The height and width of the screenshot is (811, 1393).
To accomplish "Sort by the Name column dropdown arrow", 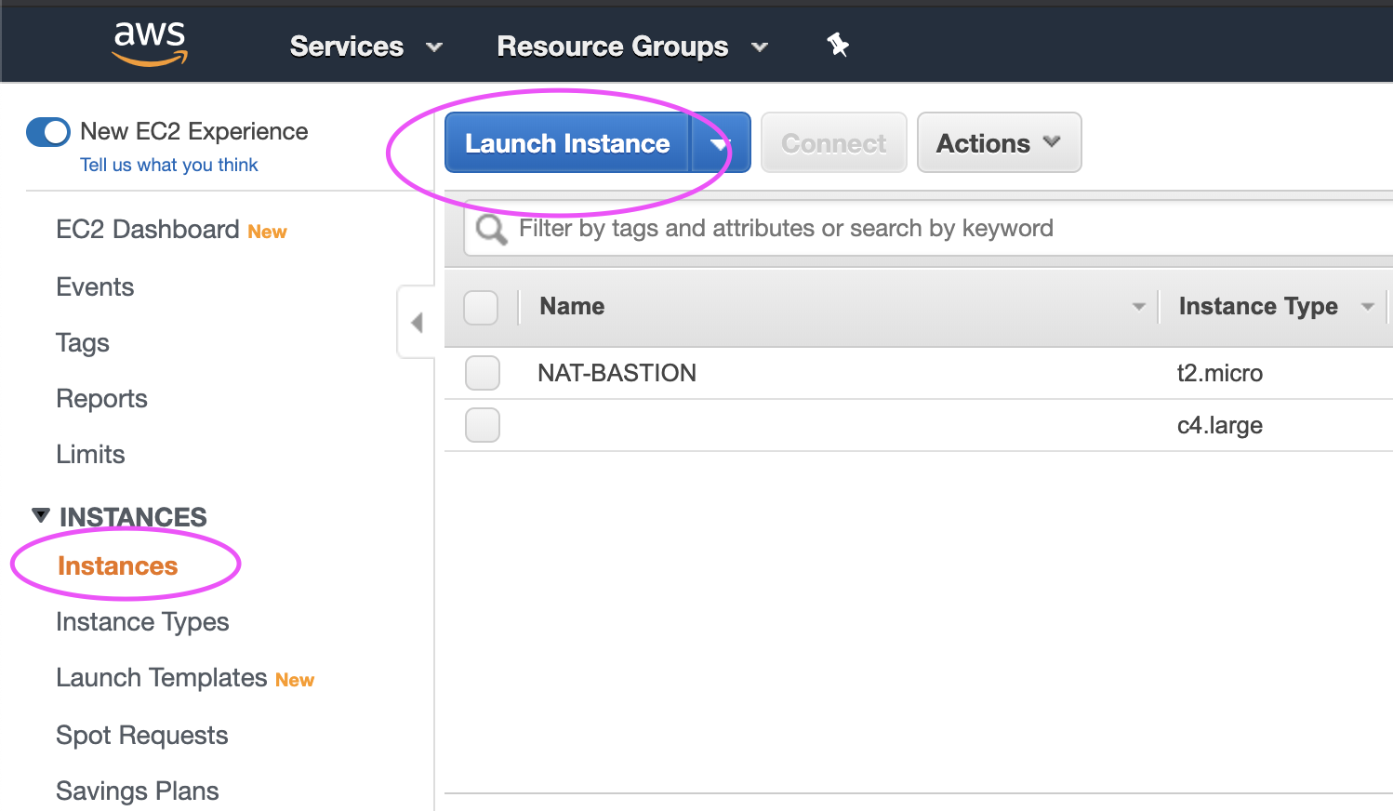I will point(1138,306).
